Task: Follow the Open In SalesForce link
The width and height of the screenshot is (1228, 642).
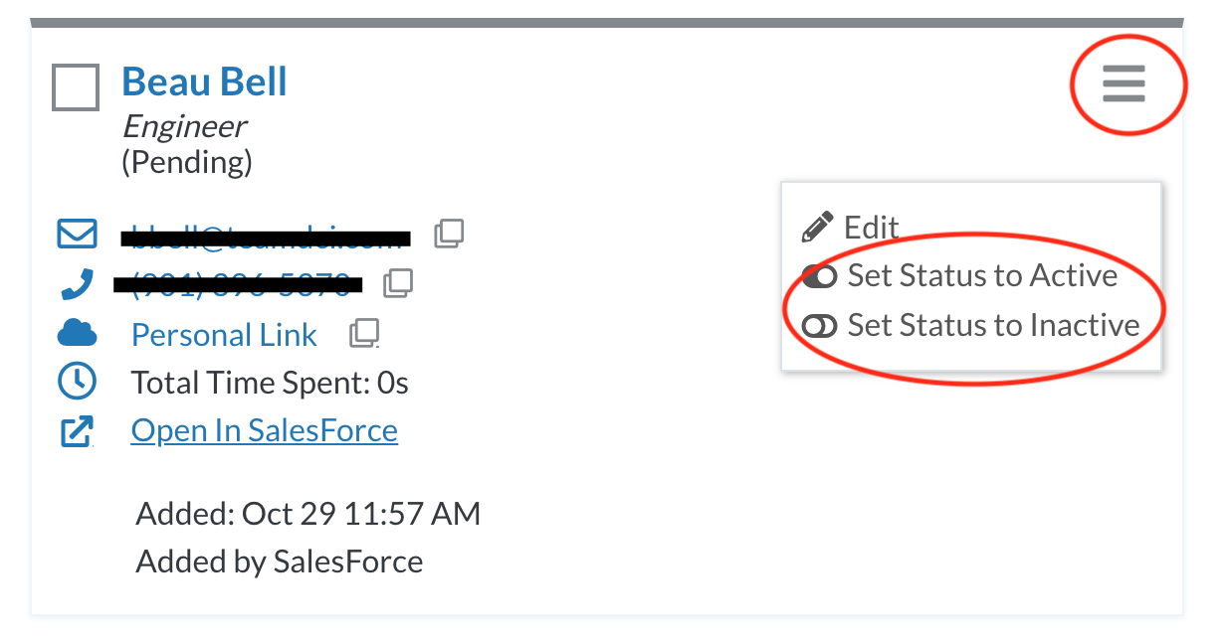Action: [265, 430]
